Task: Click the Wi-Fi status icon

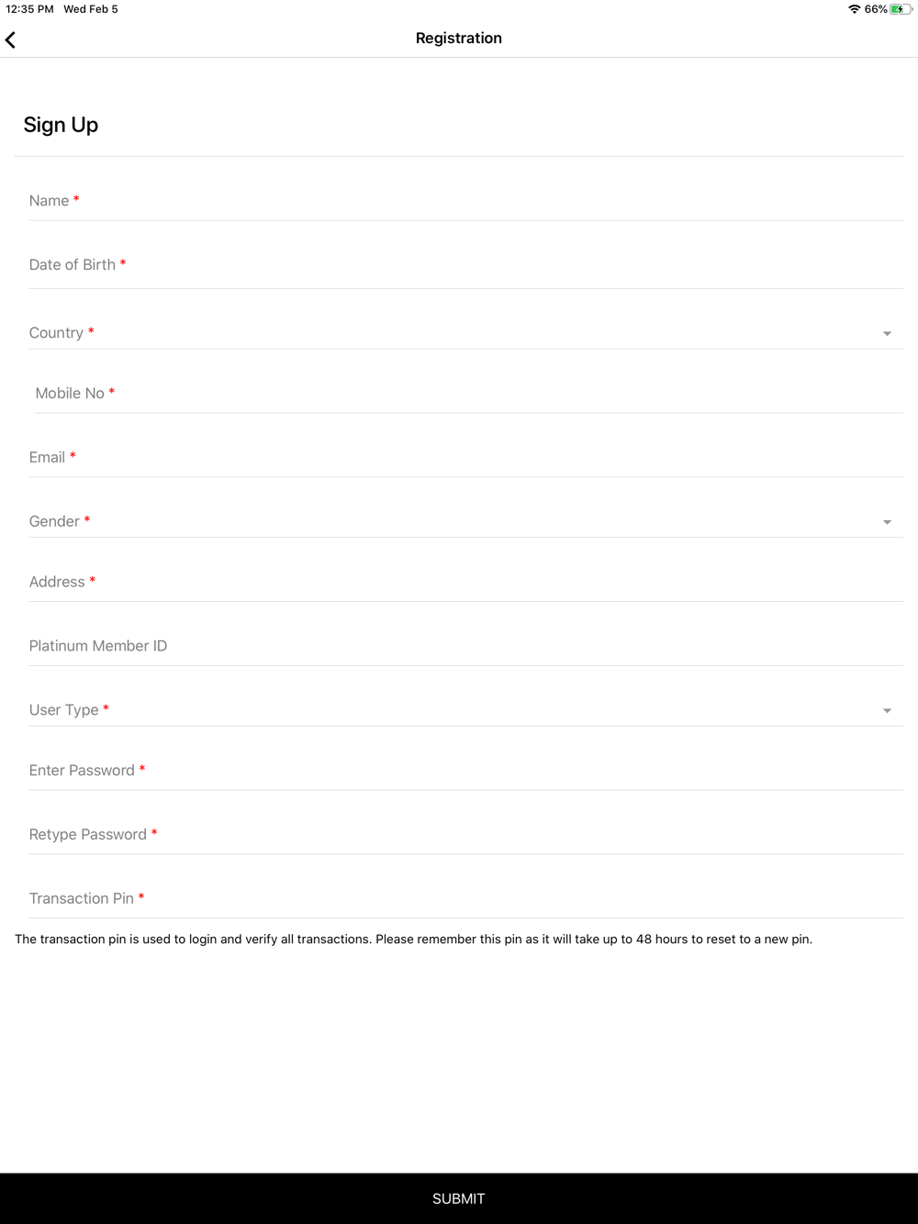Action: (854, 9)
